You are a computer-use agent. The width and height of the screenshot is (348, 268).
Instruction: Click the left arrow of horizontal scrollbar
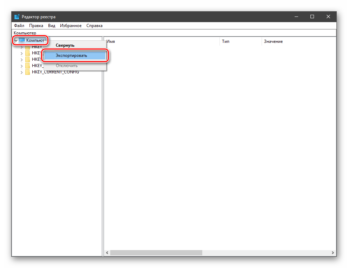(x=107, y=253)
